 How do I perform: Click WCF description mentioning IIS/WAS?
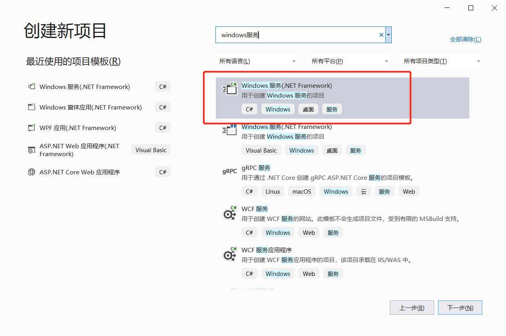(x=327, y=260)
